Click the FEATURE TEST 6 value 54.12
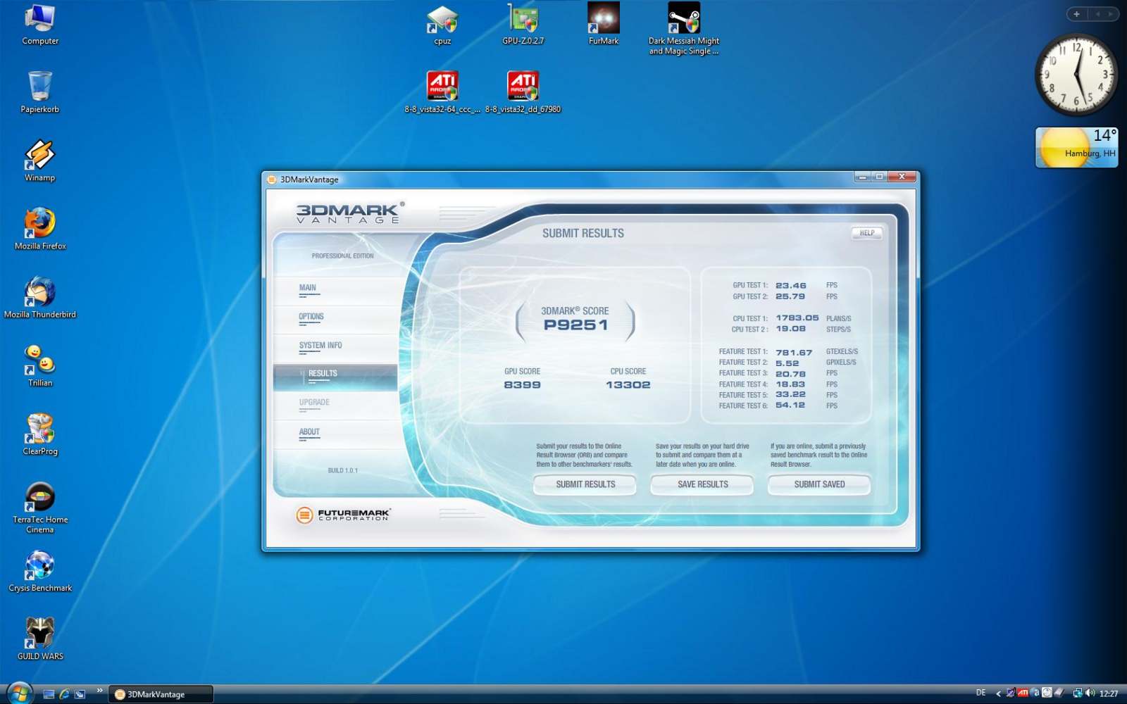This screenshot has height=704, width=1127. point(790,406)
